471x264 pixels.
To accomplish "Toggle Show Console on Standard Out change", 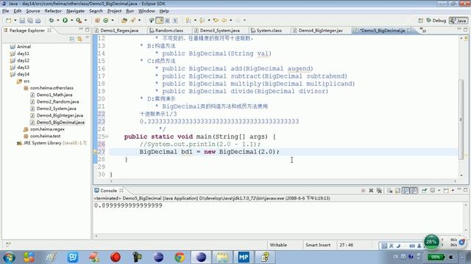I will click(x=406, y=191).
